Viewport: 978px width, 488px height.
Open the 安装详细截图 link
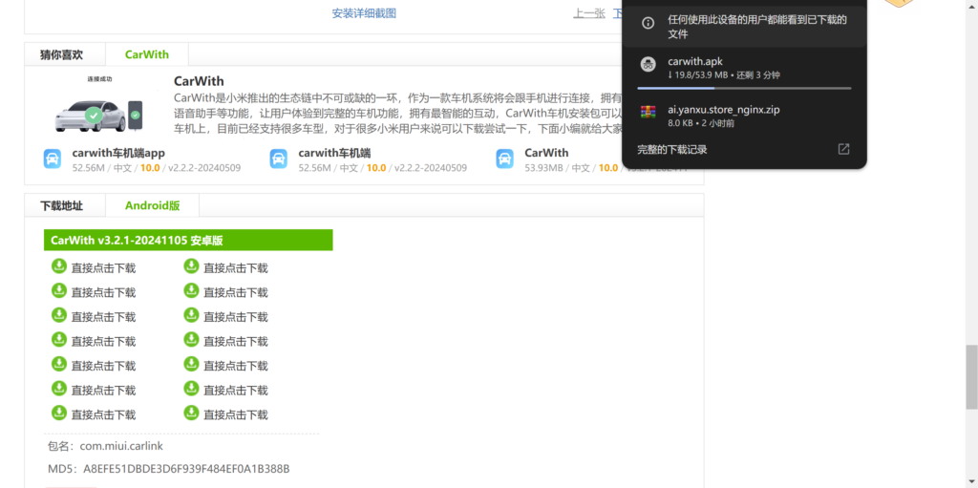pyautogui.click(x=364, y=13)
